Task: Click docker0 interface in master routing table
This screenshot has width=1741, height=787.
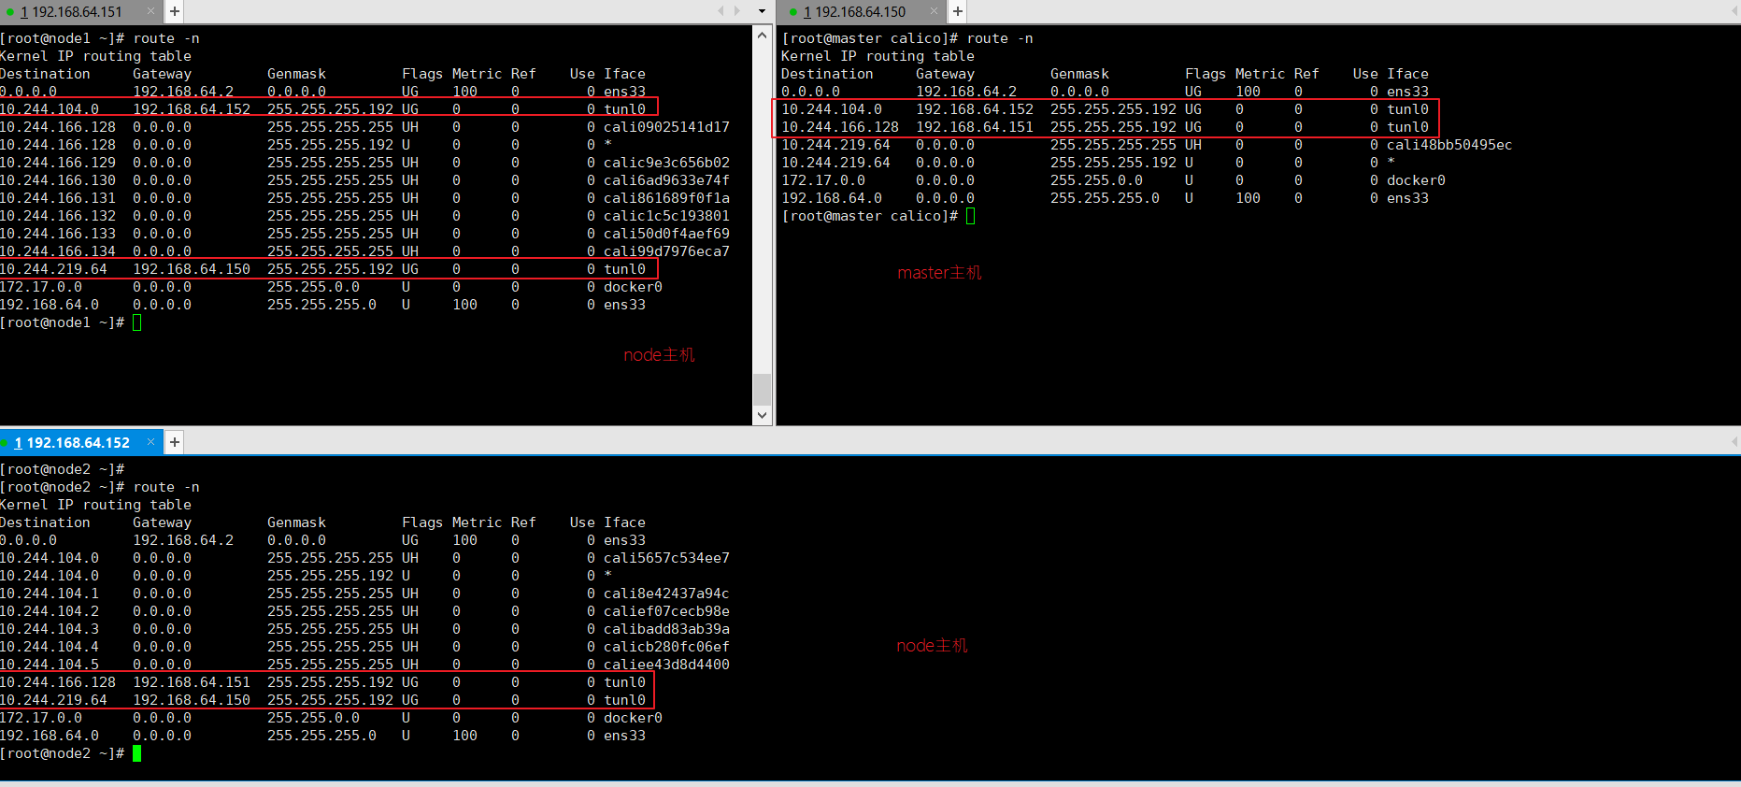Action: (1416, 180)
